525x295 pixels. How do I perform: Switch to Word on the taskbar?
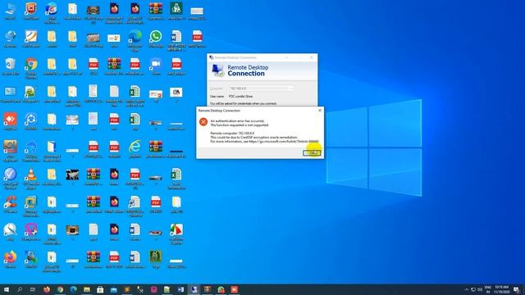pyautogui.click(x=180, y=289)
